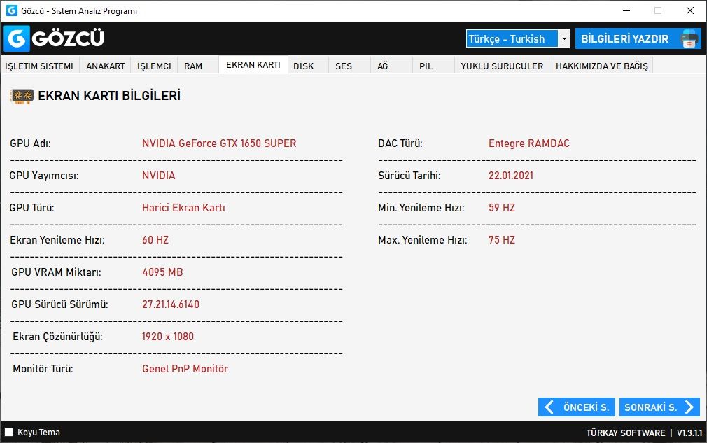This screenshot has height=443, width=707.
Task: Click the Max. Yenileme Hızı: label
Action: point(423,240)
